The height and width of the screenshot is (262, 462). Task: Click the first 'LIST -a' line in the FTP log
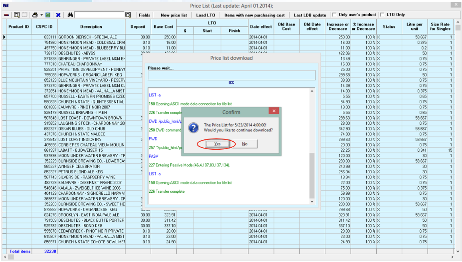pyautogui.click(x=155, y=95)
